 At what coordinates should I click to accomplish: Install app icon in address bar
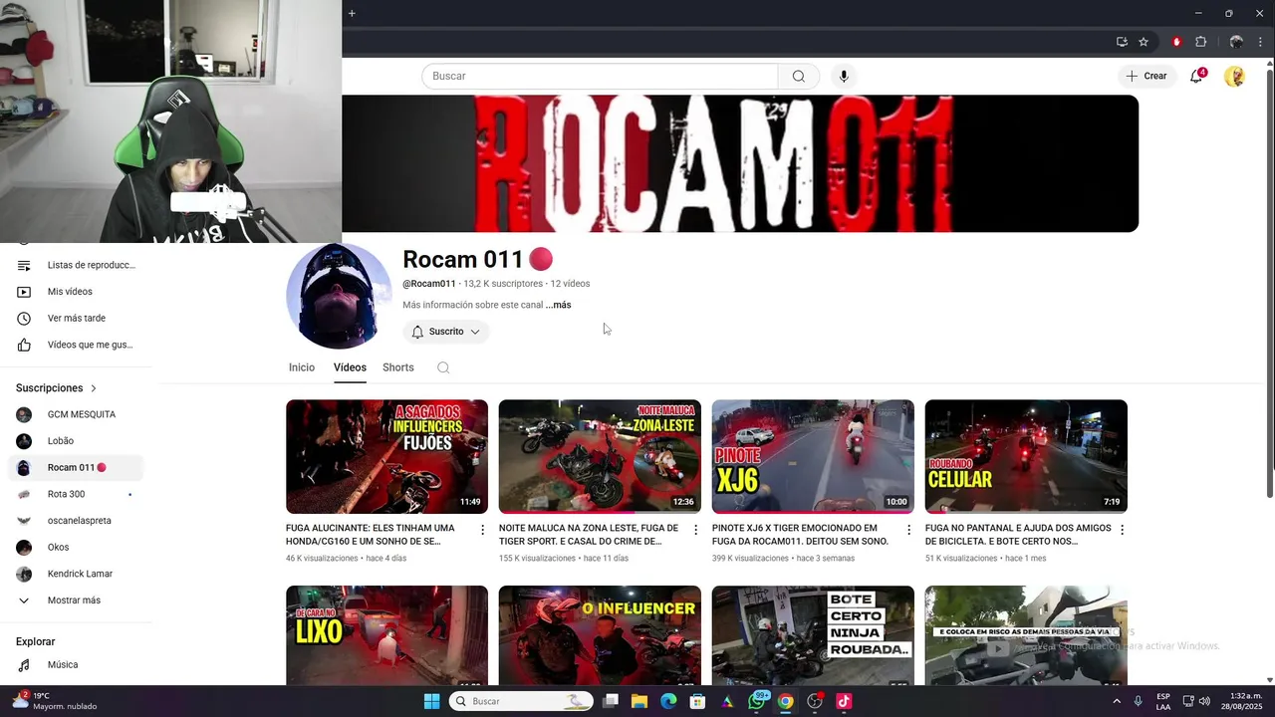1122,42
